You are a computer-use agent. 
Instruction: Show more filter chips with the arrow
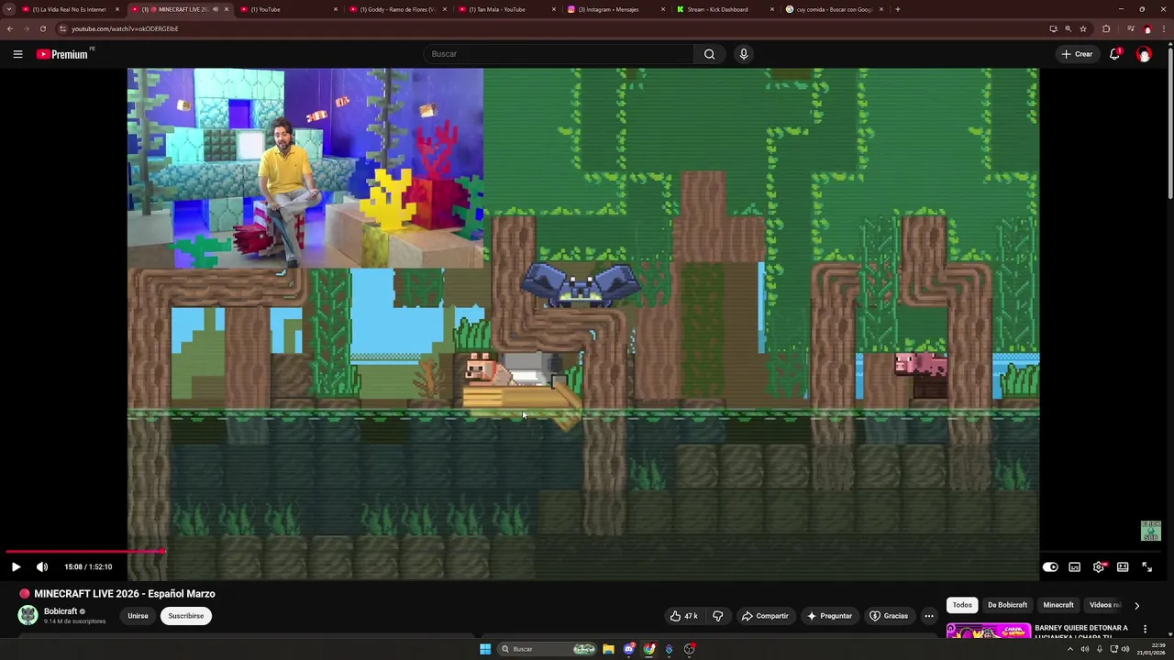click(1136, 605)
